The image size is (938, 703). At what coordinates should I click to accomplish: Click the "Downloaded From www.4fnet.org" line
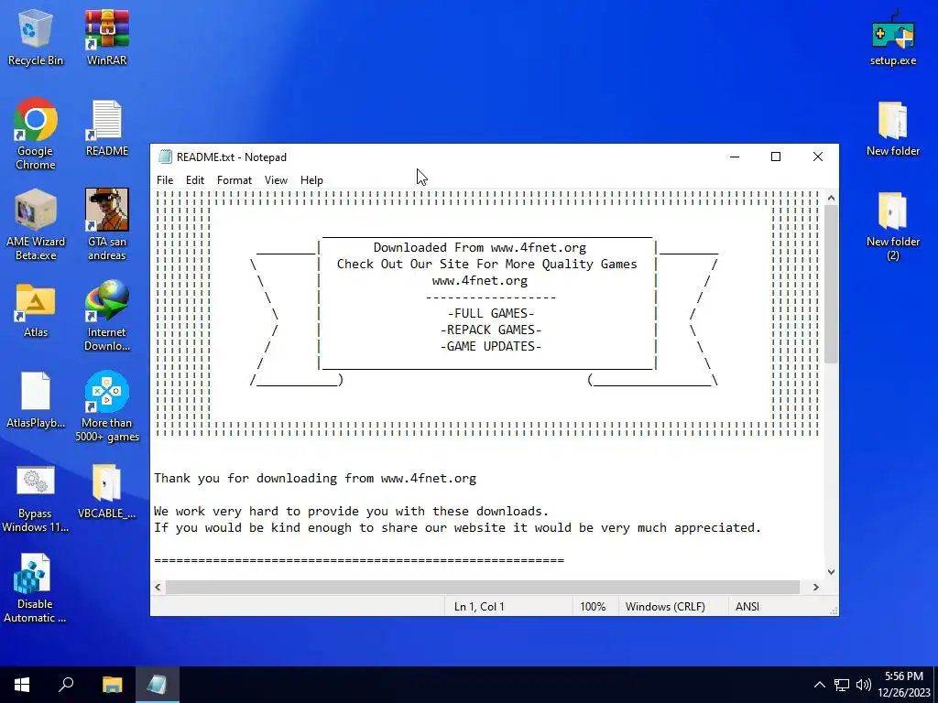coord(480,247)
